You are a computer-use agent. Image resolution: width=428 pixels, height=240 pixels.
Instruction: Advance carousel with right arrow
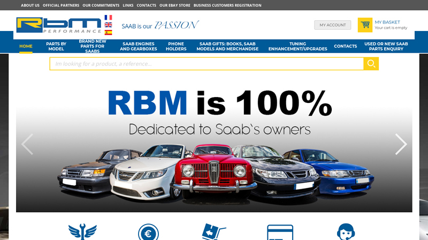point(401,144)
